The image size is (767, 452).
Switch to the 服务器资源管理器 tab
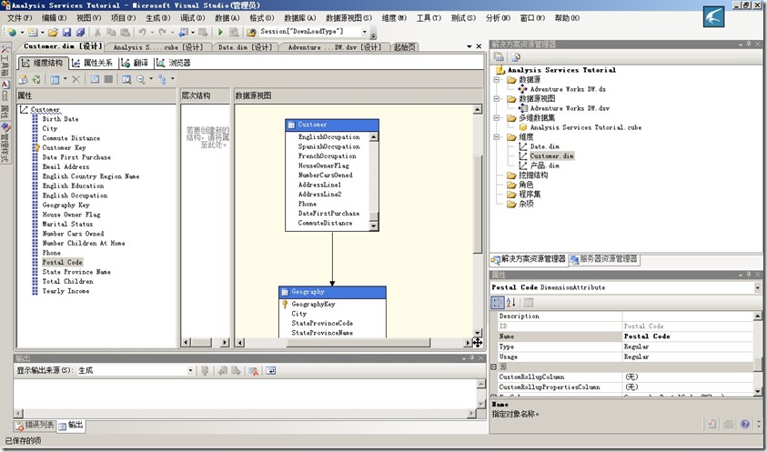604,259
